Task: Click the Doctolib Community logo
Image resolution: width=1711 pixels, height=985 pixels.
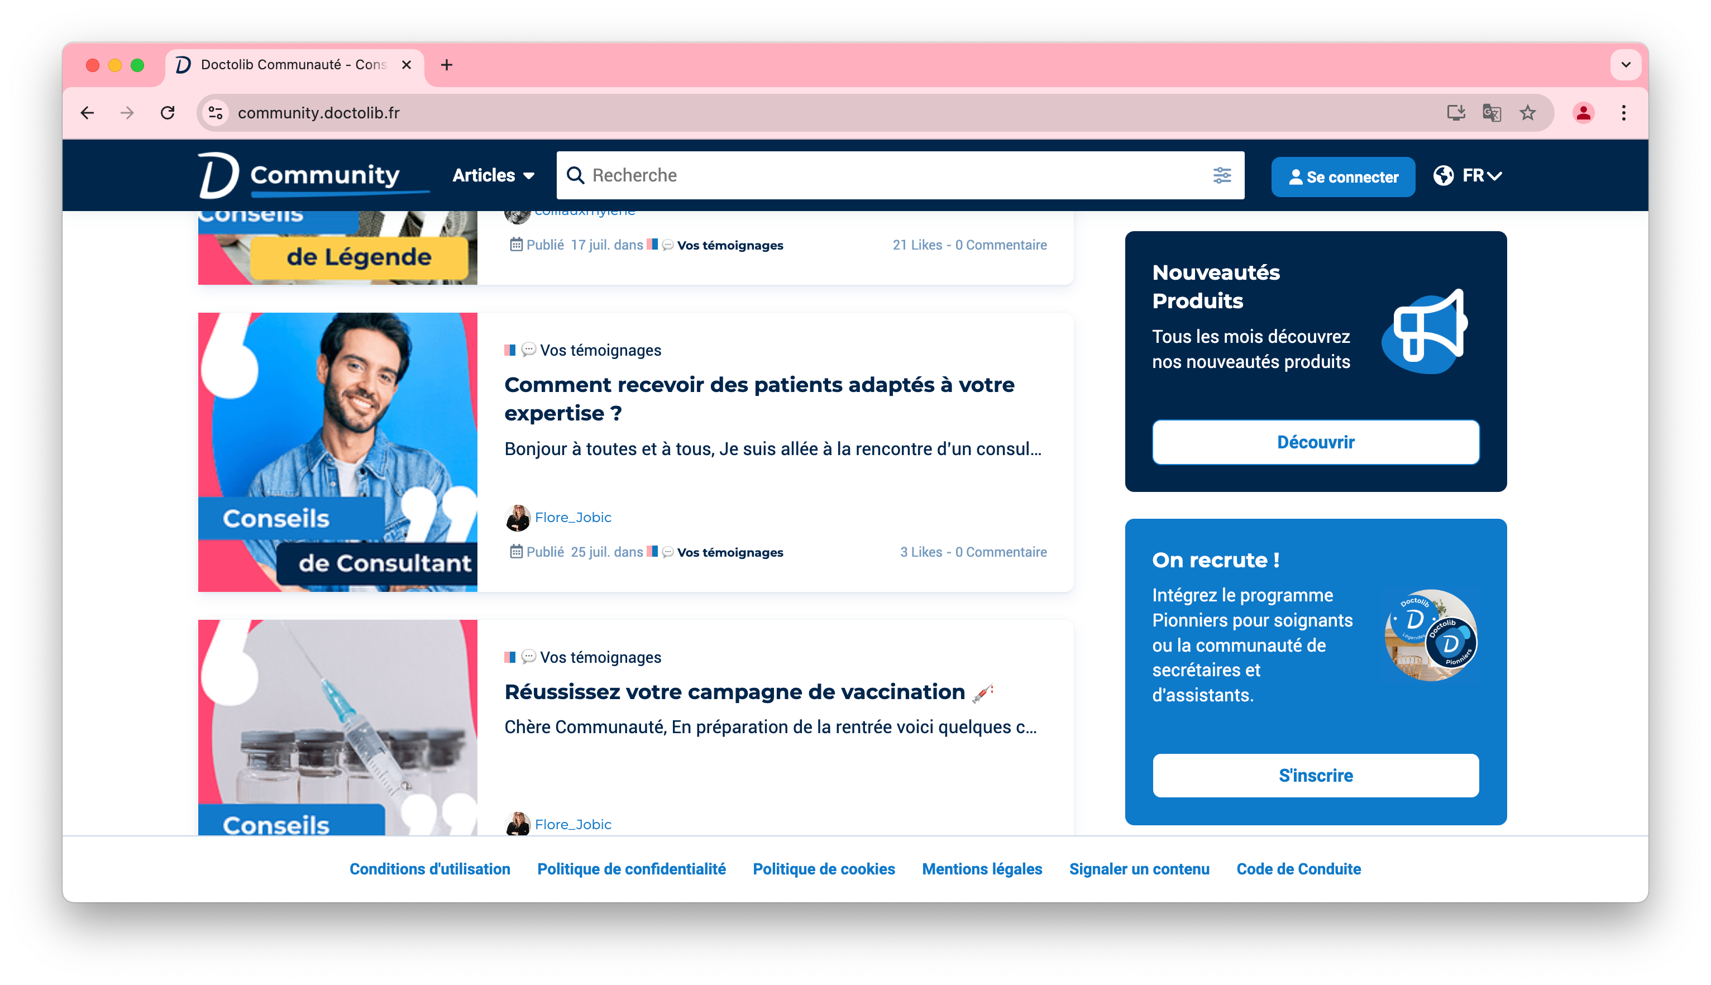Action: tap(313, 175)
